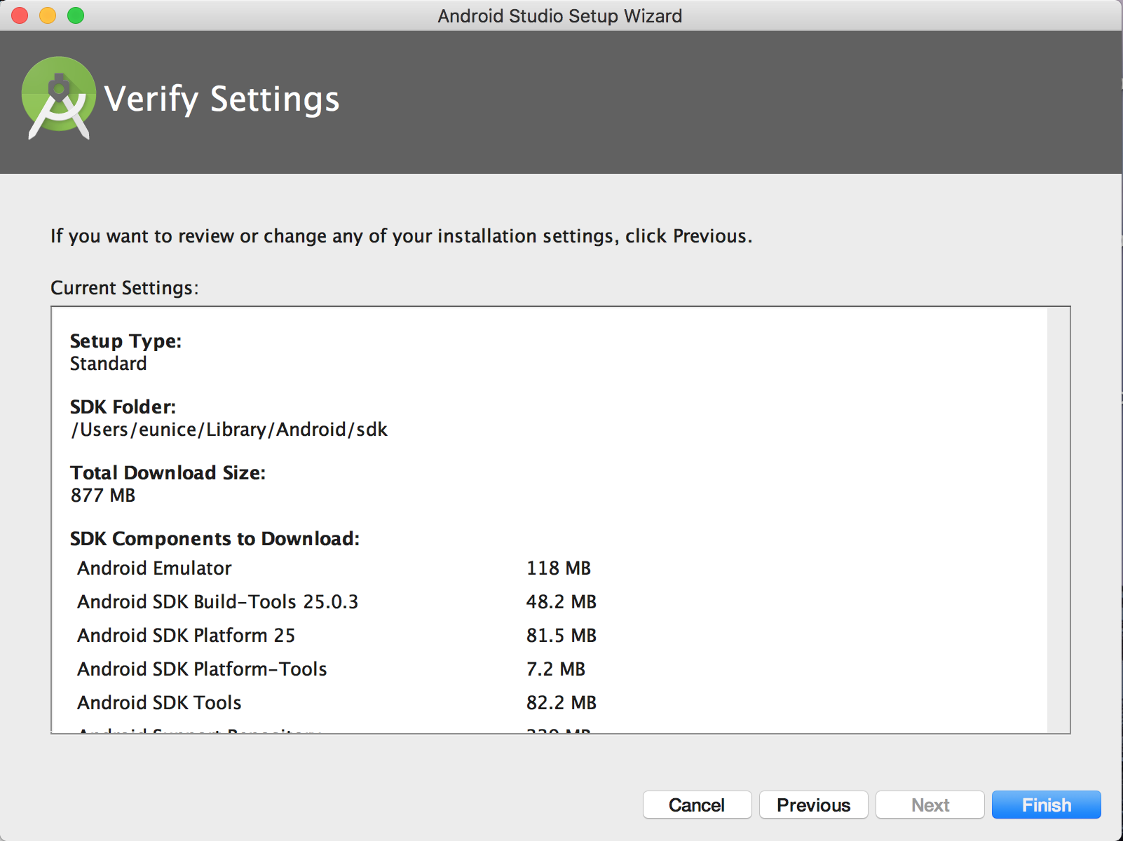Click the Verify Settings heading
Screen dimensions: 1123x841
(222, 99)
